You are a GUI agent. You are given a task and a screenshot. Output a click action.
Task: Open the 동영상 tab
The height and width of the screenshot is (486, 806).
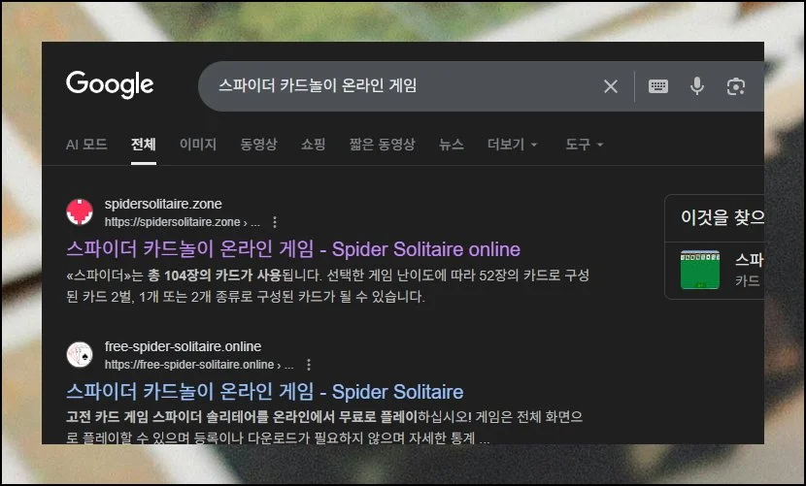(x=258, y=145)
